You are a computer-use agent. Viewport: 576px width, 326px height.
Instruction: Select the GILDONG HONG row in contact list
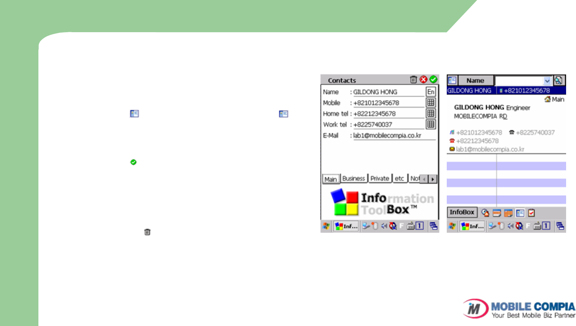(x=472, y=90)
